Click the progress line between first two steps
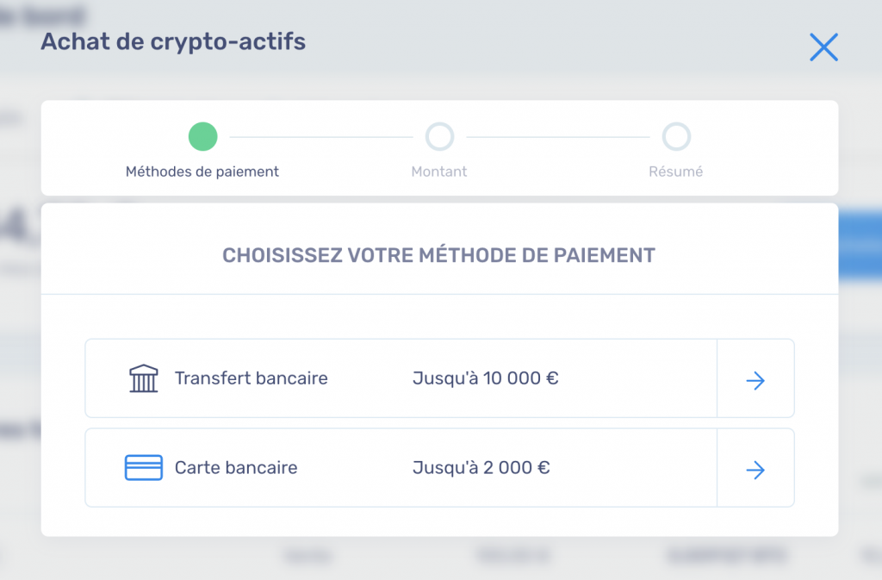The height and width of the screenshot is (580, 882). pos(321,137)
